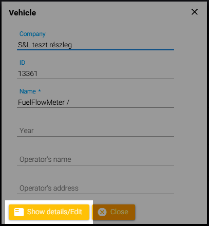
Task: Click the Vehicle dialog heading
Action: (x=23, y=13)
